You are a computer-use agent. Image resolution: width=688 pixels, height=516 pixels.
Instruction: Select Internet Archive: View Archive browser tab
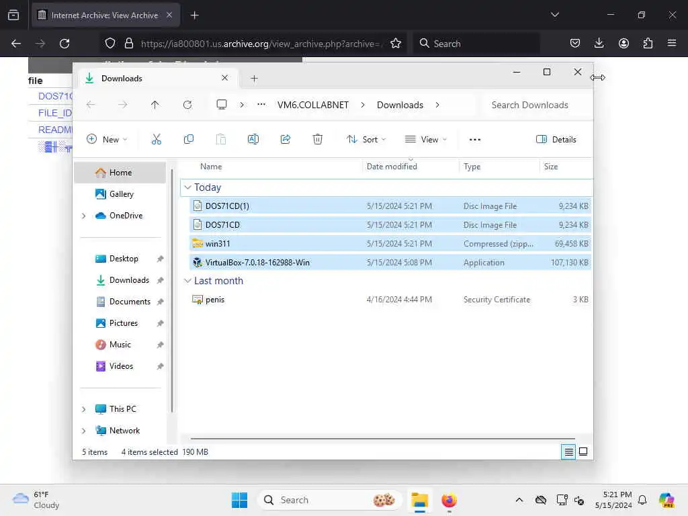(x=105, y=15)
